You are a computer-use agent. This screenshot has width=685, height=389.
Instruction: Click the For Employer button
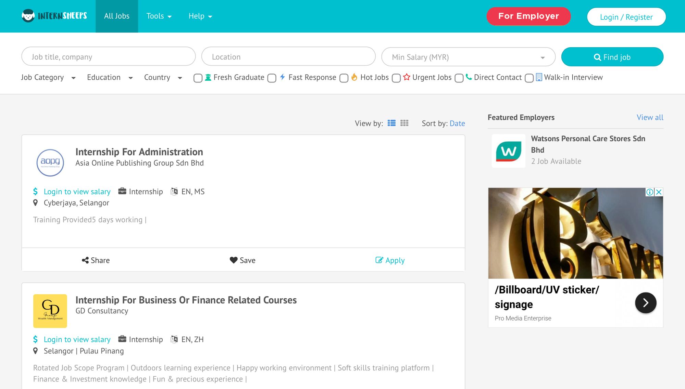pyautogui.click(x=528, y=16)
